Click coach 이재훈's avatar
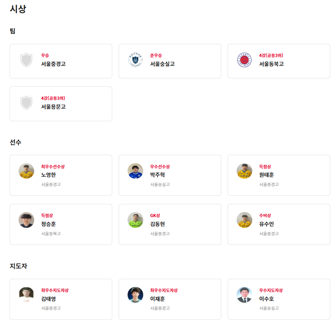This screenshot has width=336, height=323. pos(135,295)
